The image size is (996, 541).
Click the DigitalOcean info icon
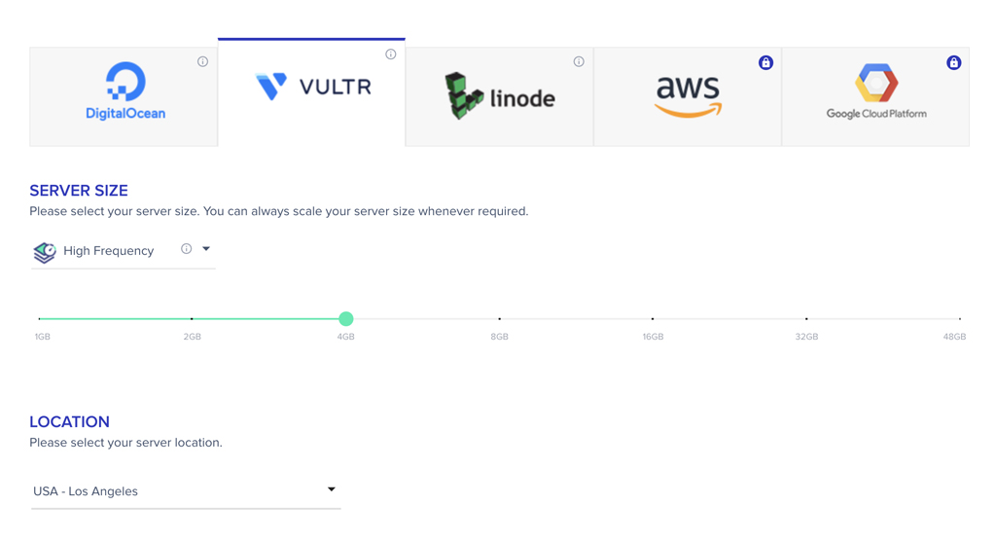(x=202, y=61)
